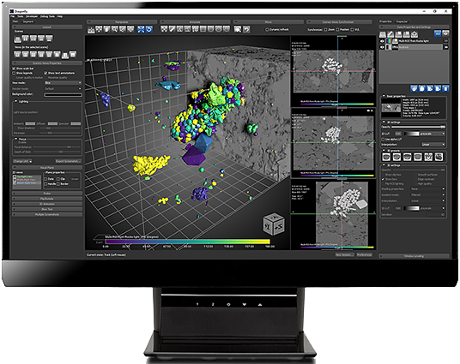This screenshot has width=460, height=364.
Task: Switch to the Segment tab
Action: click(28, 21)
